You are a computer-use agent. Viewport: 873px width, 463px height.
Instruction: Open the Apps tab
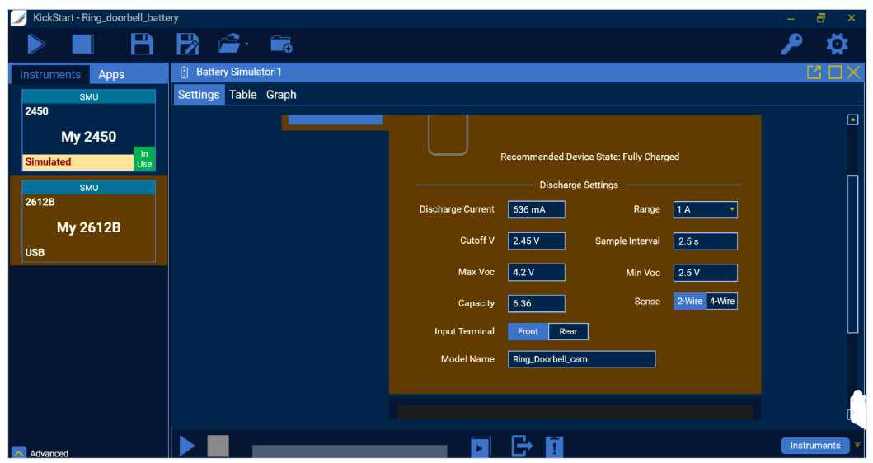(111, 74)
